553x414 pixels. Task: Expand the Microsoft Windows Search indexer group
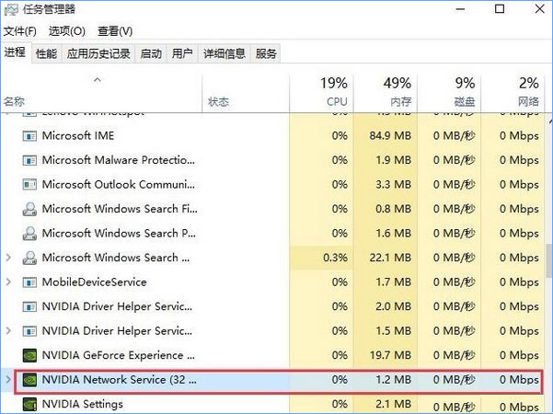pyautogui.click(x=9, y=258)
